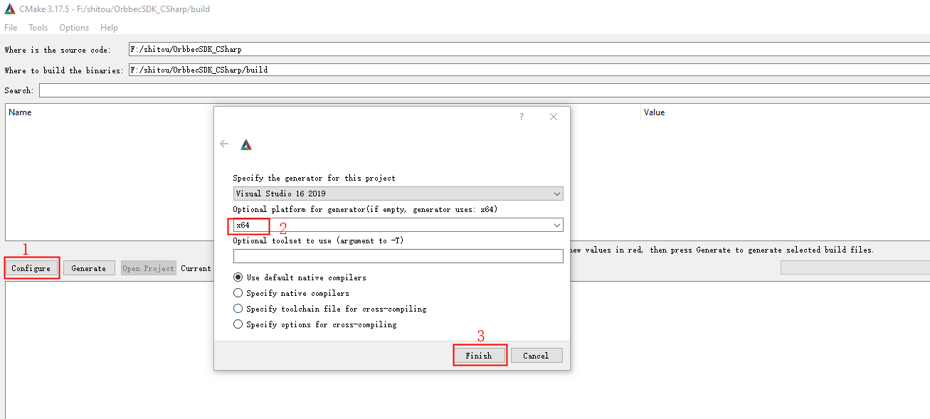Click the source code path field
This screenshot has height=419, width=930.
529,49
